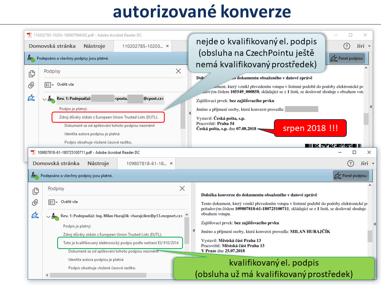Screen dimensions: 381x285
Task: Select document tab 110202785-10203...
Action: pyautogui.click(x=142, y=46)
